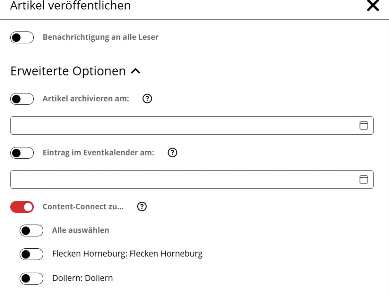389x292 pixels.
Task: Enable Eintrag im Eventkalender switch
Action: 22,153
